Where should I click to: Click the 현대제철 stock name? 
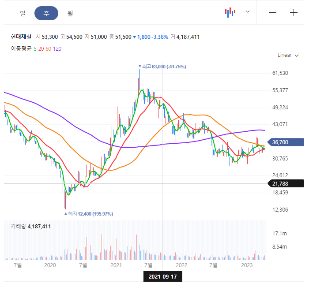coord(21,37)
